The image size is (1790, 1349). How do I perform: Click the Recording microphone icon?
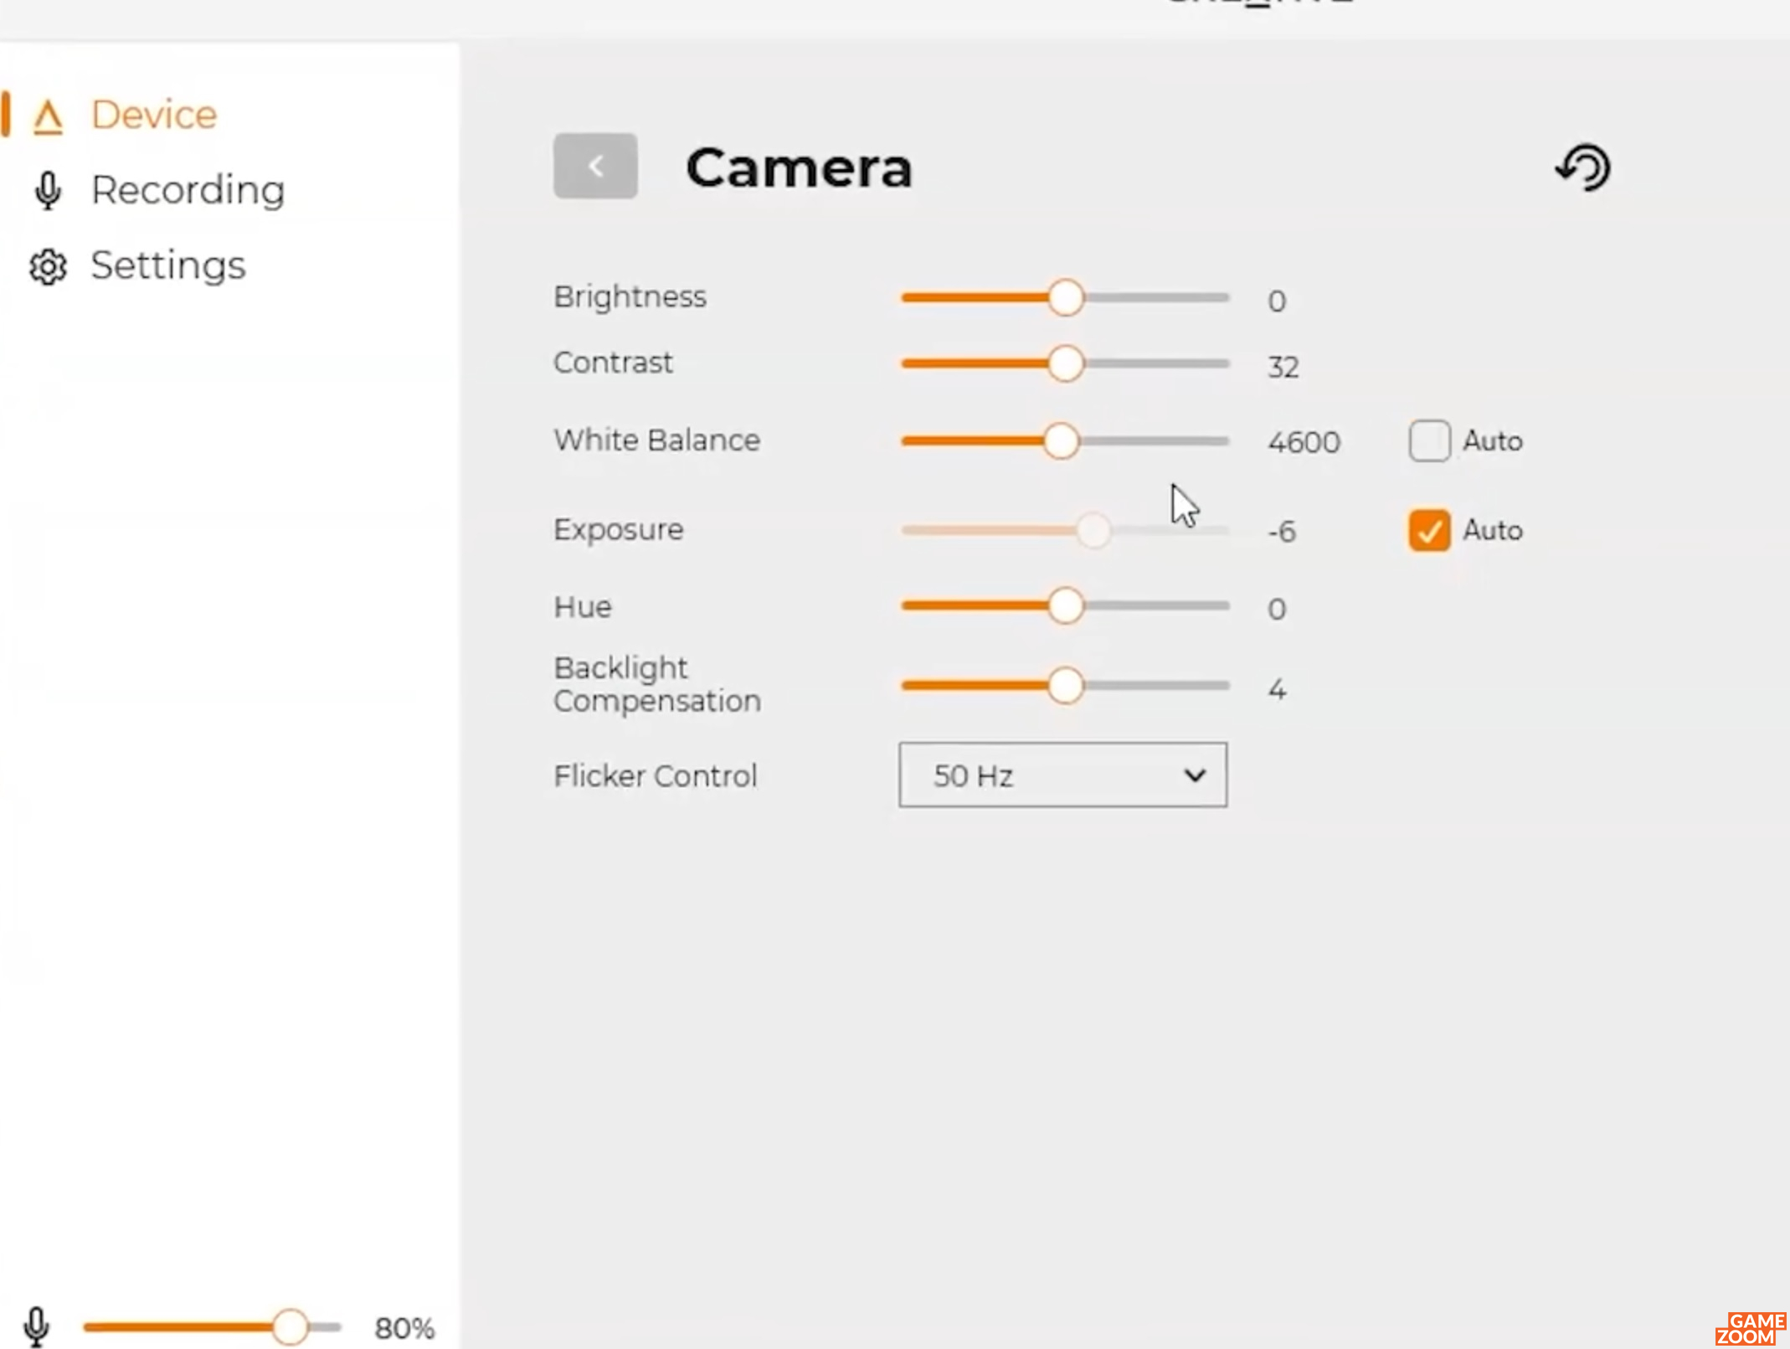click(x=48, y=191)
